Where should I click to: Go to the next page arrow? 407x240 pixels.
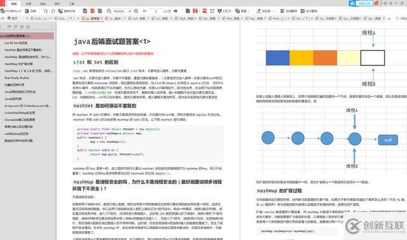(x=176, y=11)
